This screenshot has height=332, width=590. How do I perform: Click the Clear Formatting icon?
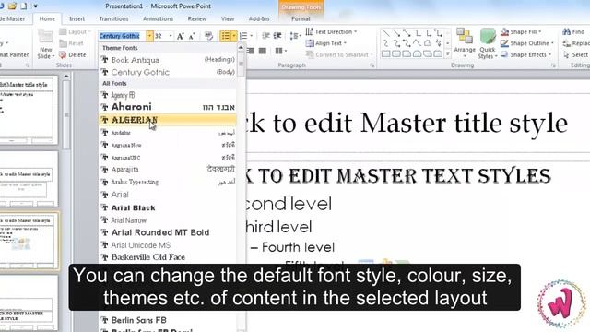point(208,36)
